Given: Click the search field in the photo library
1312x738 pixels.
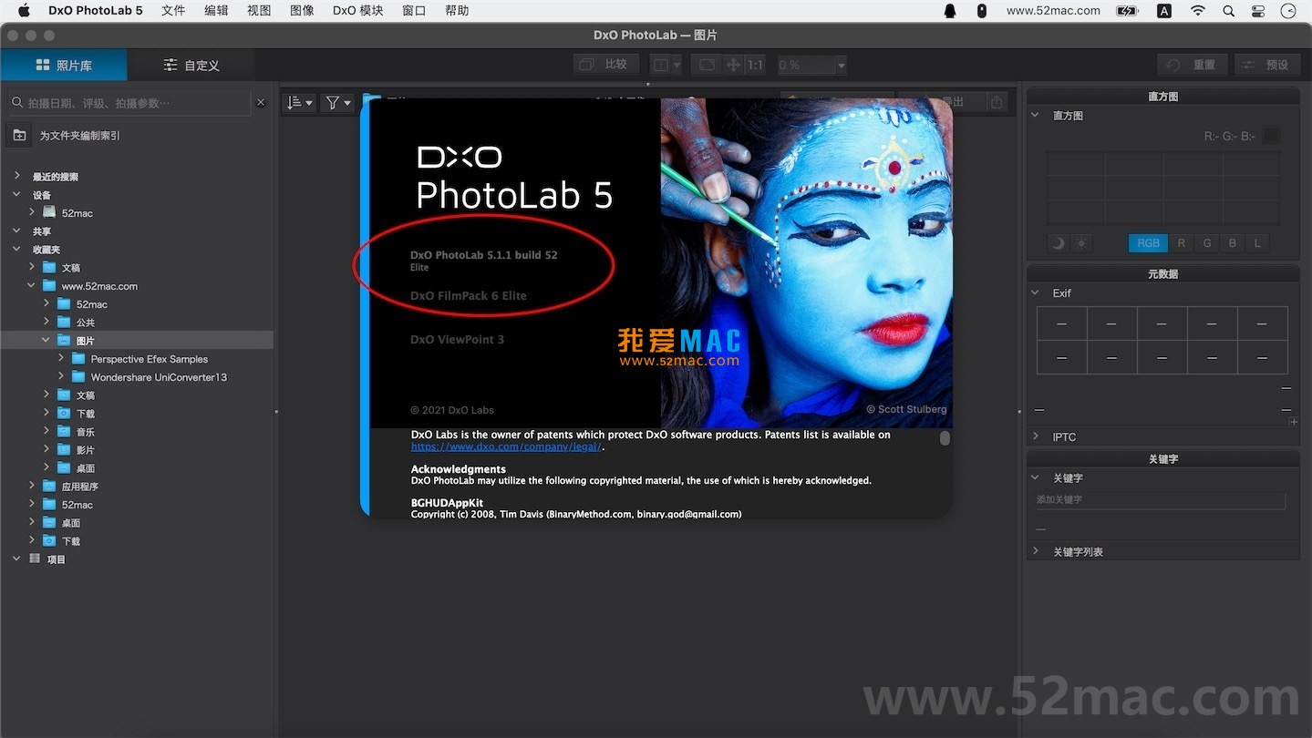Looking at the screenshot, I should [x=128, y=103].
